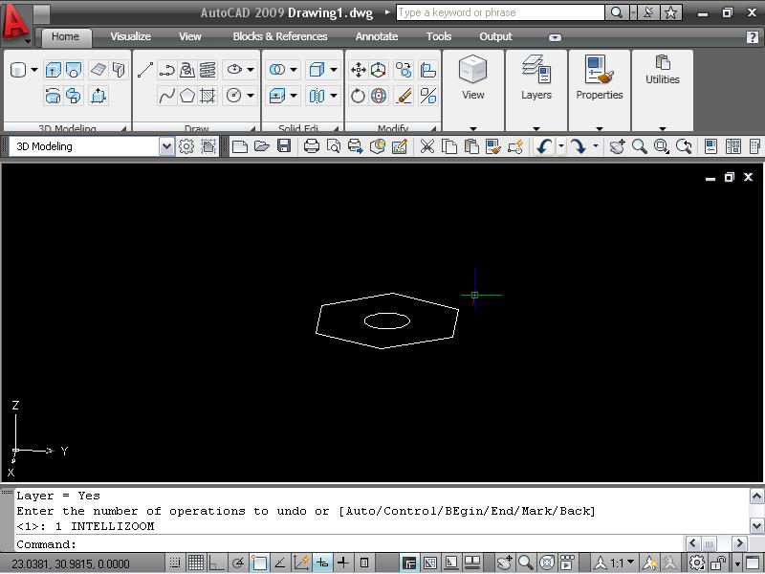The height and width of the screenshot is (574, 765).
Task: Open the ellipse tool dropdown arrow
Action: click(x=251, y=70)
